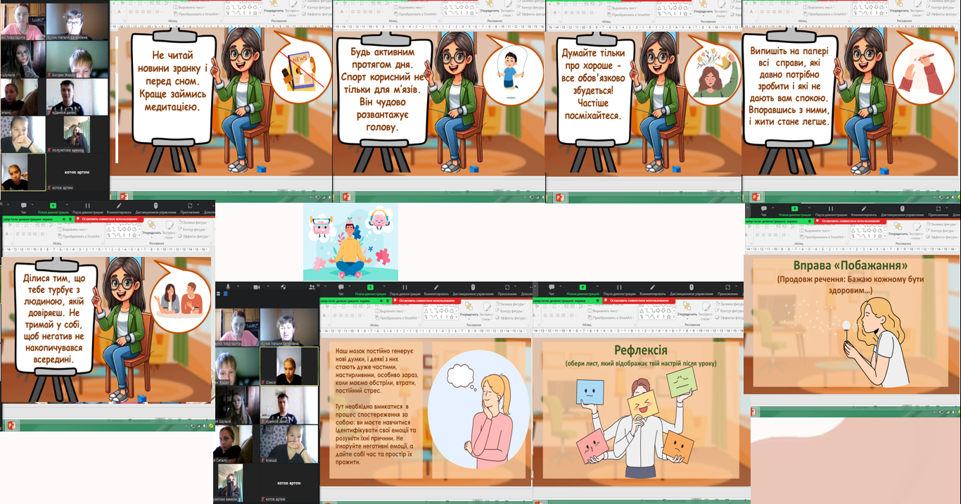Screen dimensions: 961x504
Task: Select "Комментировать" pencil above the "Ділися тим" slide
Action: (119, 207)
